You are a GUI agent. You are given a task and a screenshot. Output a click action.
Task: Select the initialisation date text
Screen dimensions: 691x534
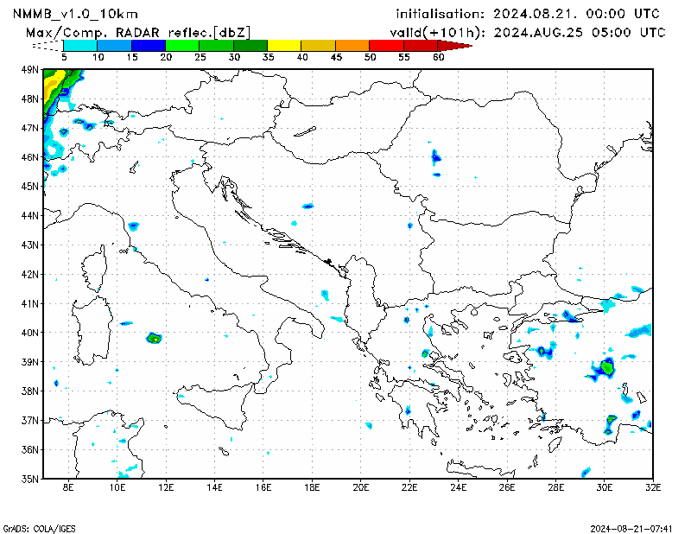click(x=527, y=14)
